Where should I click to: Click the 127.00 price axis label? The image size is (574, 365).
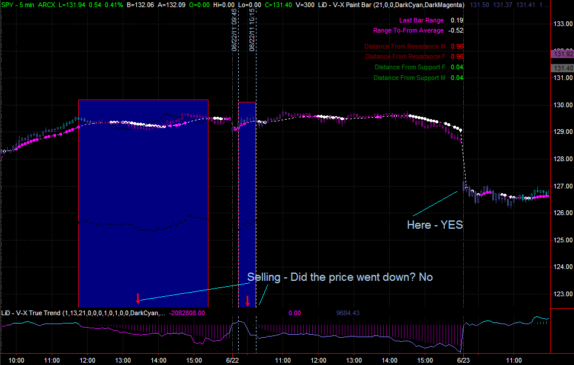(x=563, y=186)
